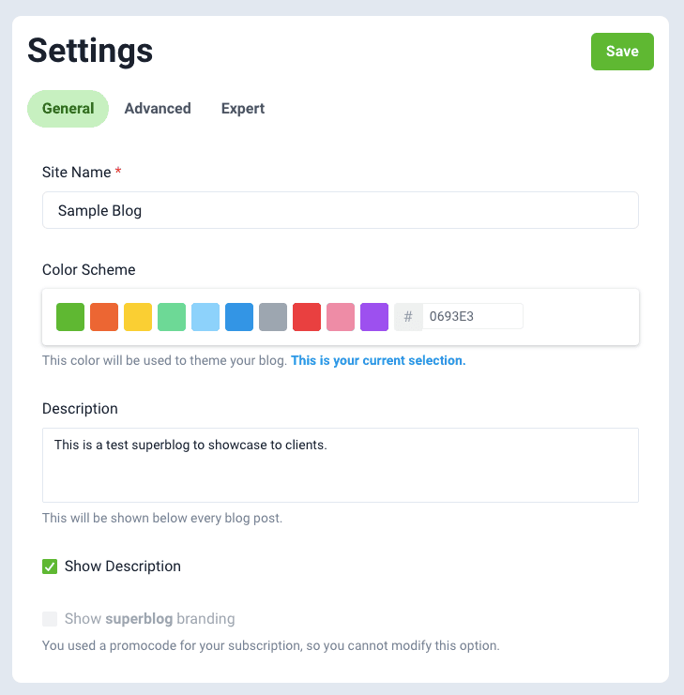The width and height of the screenshot is (684, 695).
Task: Click the Show superblog branding checkbox
Action: [x=50, y=619]
